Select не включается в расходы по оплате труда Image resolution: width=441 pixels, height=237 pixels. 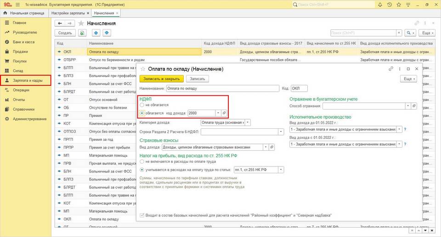[142, 162]
